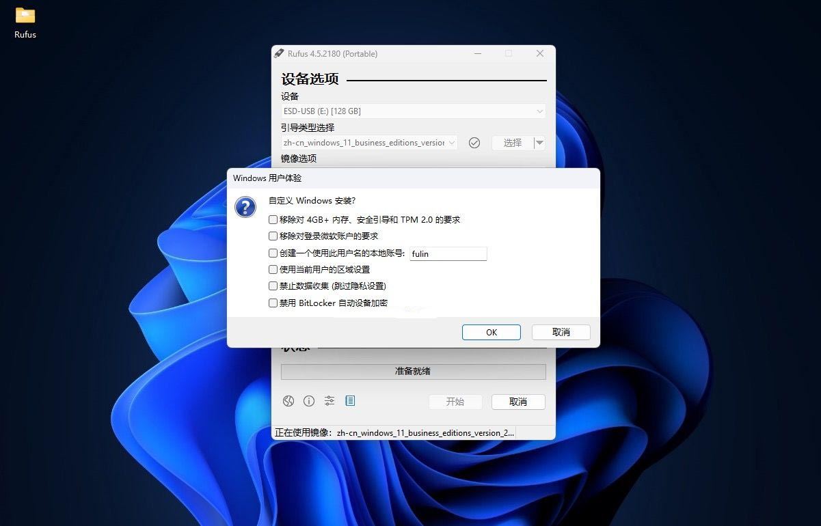Toggle 禁用 BitLocker 自动设备加密 checkbox

click(x=273, y=303)
